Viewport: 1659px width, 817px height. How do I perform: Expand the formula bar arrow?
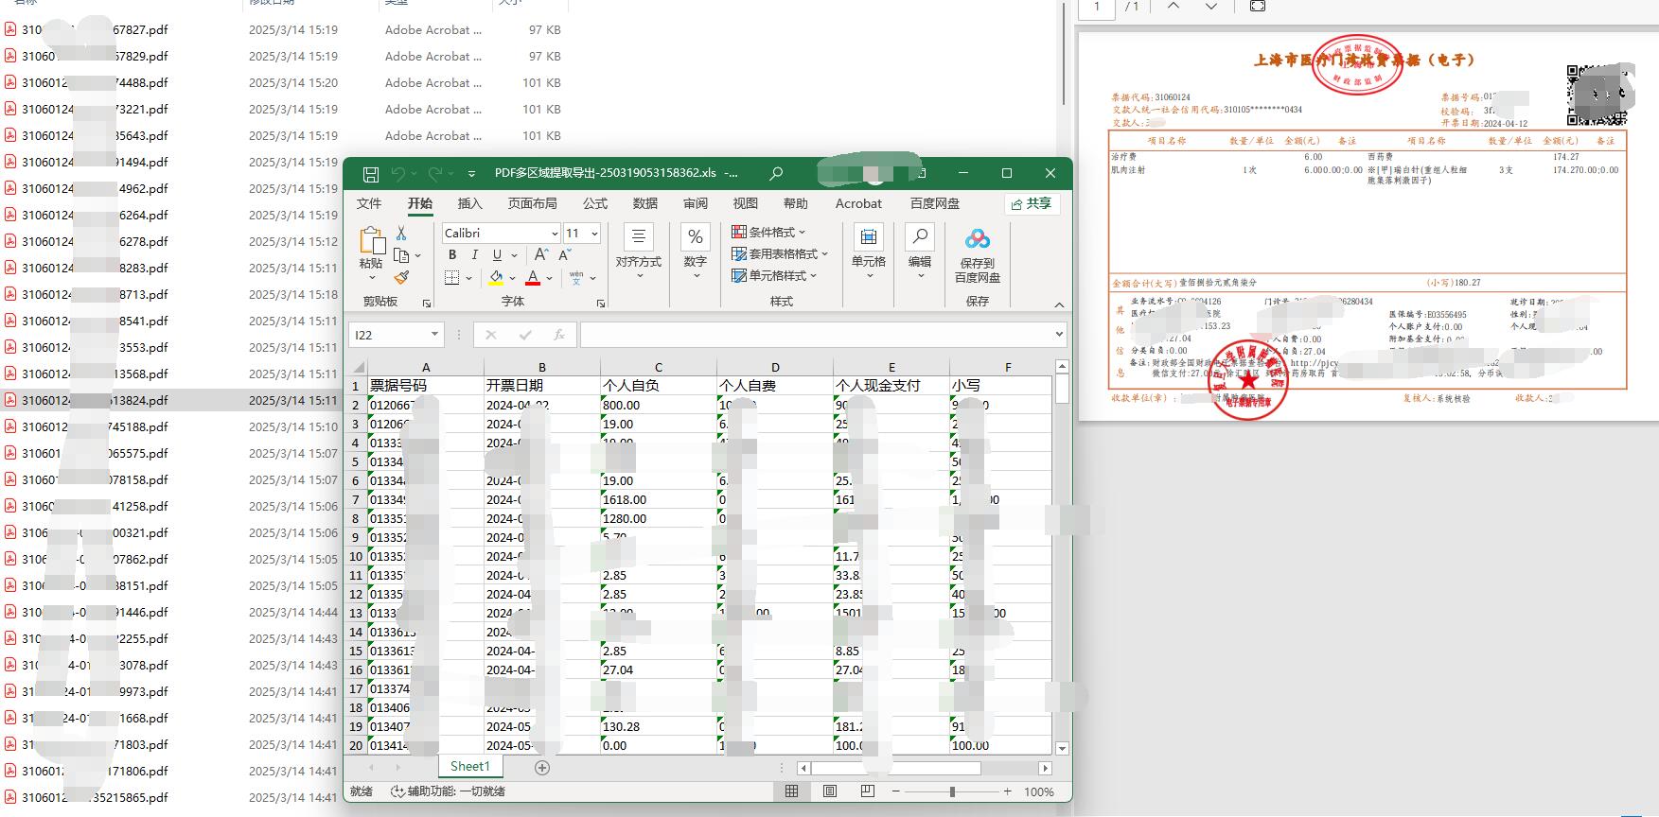pyautogui.click(x=1059, y=335)
